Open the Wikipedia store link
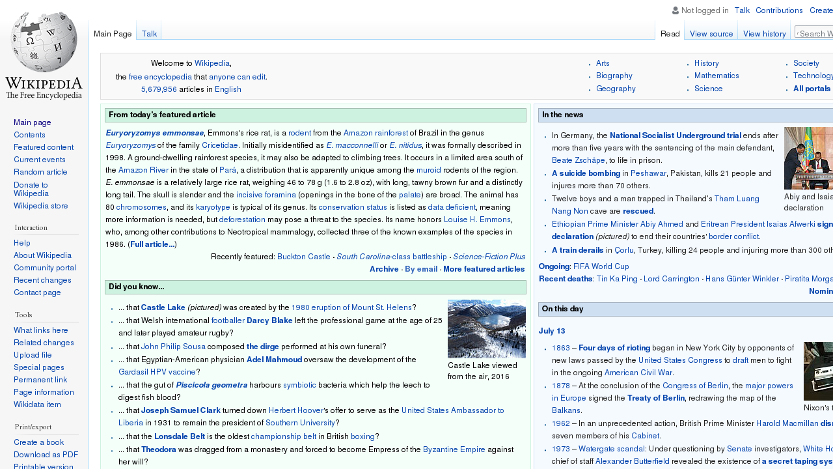Image resolution: width=833 pixels, height=469 pixels. click(x=41, y=206)
